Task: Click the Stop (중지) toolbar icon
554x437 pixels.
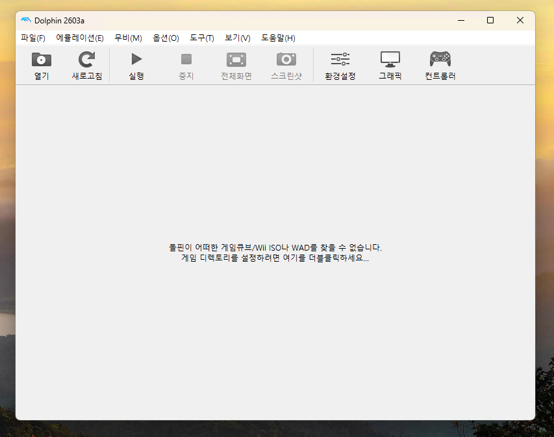Action: 186,60
